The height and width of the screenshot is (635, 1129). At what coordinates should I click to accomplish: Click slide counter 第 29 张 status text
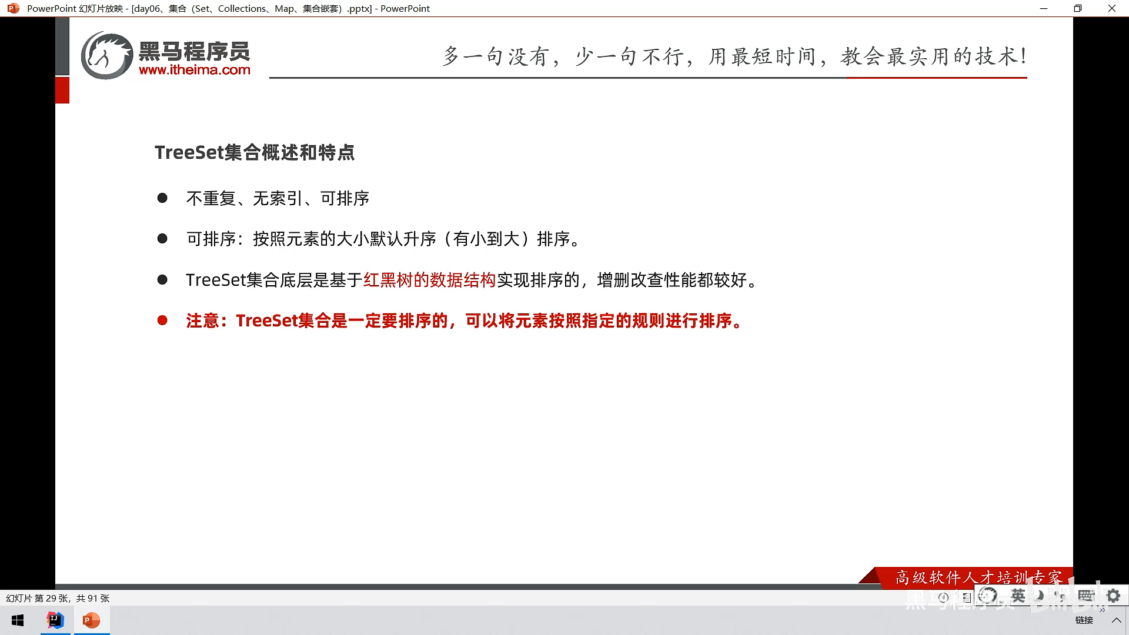point(58,598)
